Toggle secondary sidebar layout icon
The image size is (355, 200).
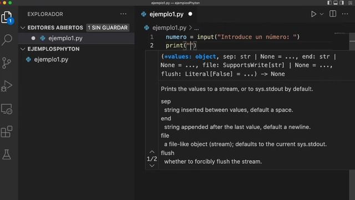(x=342, y=3)
